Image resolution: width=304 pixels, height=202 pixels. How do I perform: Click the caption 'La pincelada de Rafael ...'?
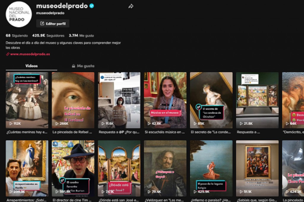(72, 132)
